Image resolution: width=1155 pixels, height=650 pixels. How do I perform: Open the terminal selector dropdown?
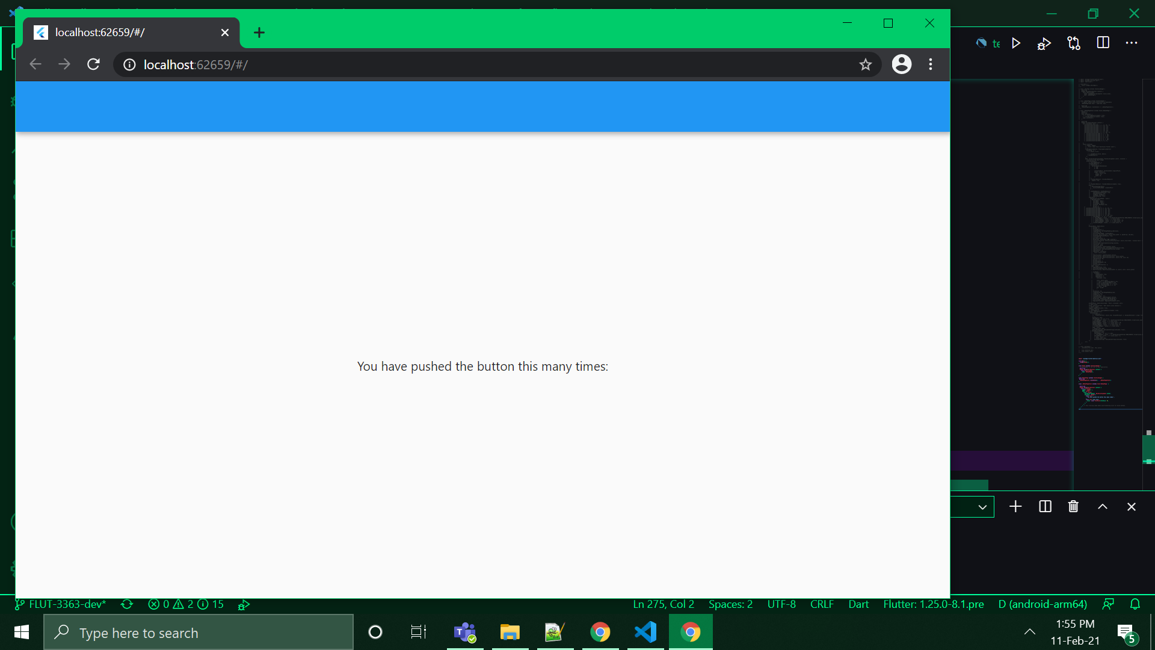982,507
